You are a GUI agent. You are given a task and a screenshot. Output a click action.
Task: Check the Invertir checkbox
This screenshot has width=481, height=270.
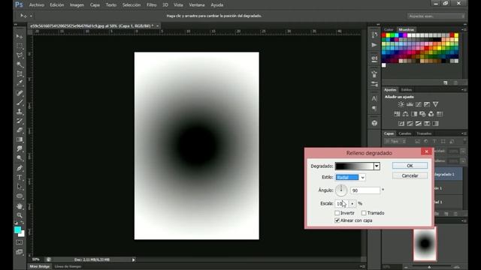coord(337,213)
